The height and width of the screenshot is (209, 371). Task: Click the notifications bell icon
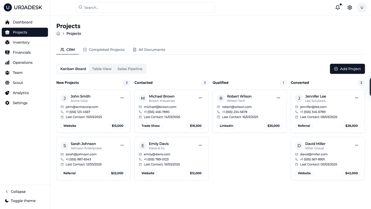337,7
